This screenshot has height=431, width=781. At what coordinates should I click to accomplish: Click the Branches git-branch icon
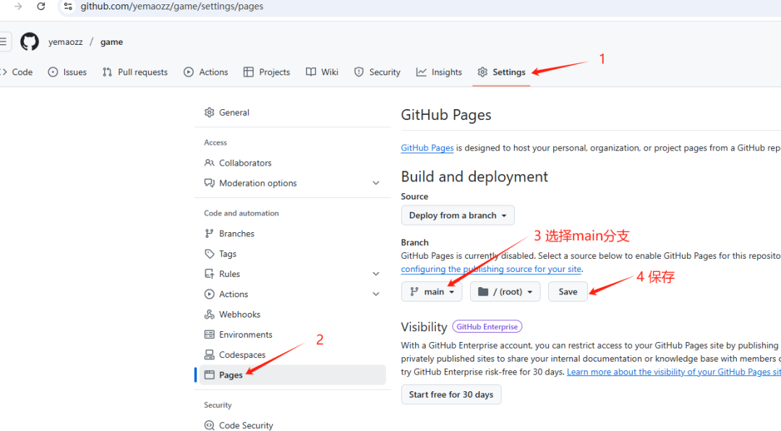pos(209,234)
